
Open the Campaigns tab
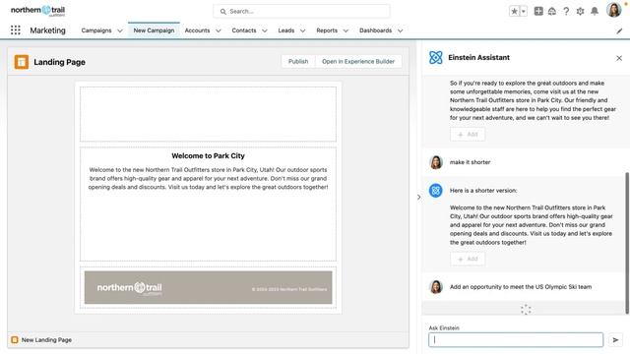[x=96, y=30]
